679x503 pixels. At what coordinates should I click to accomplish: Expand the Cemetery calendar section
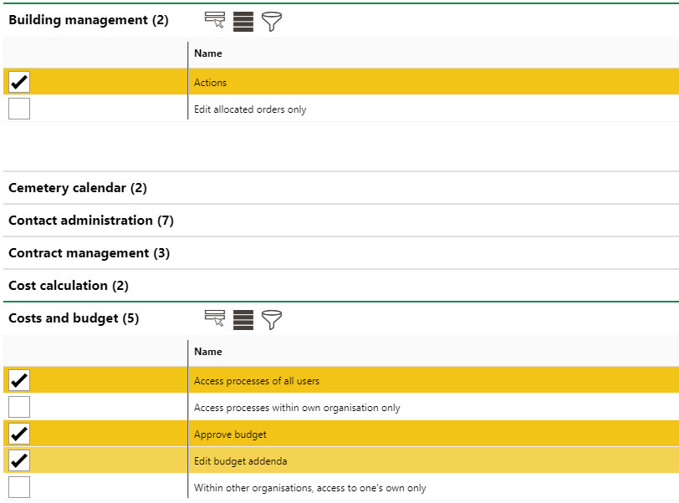(x=78, y=188)
